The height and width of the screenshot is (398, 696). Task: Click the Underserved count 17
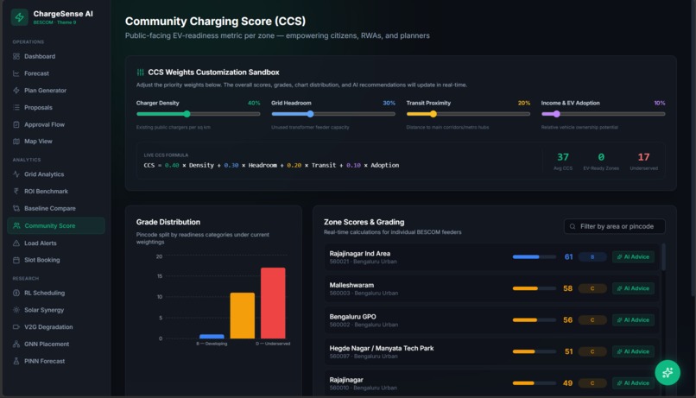click(643, 157)
